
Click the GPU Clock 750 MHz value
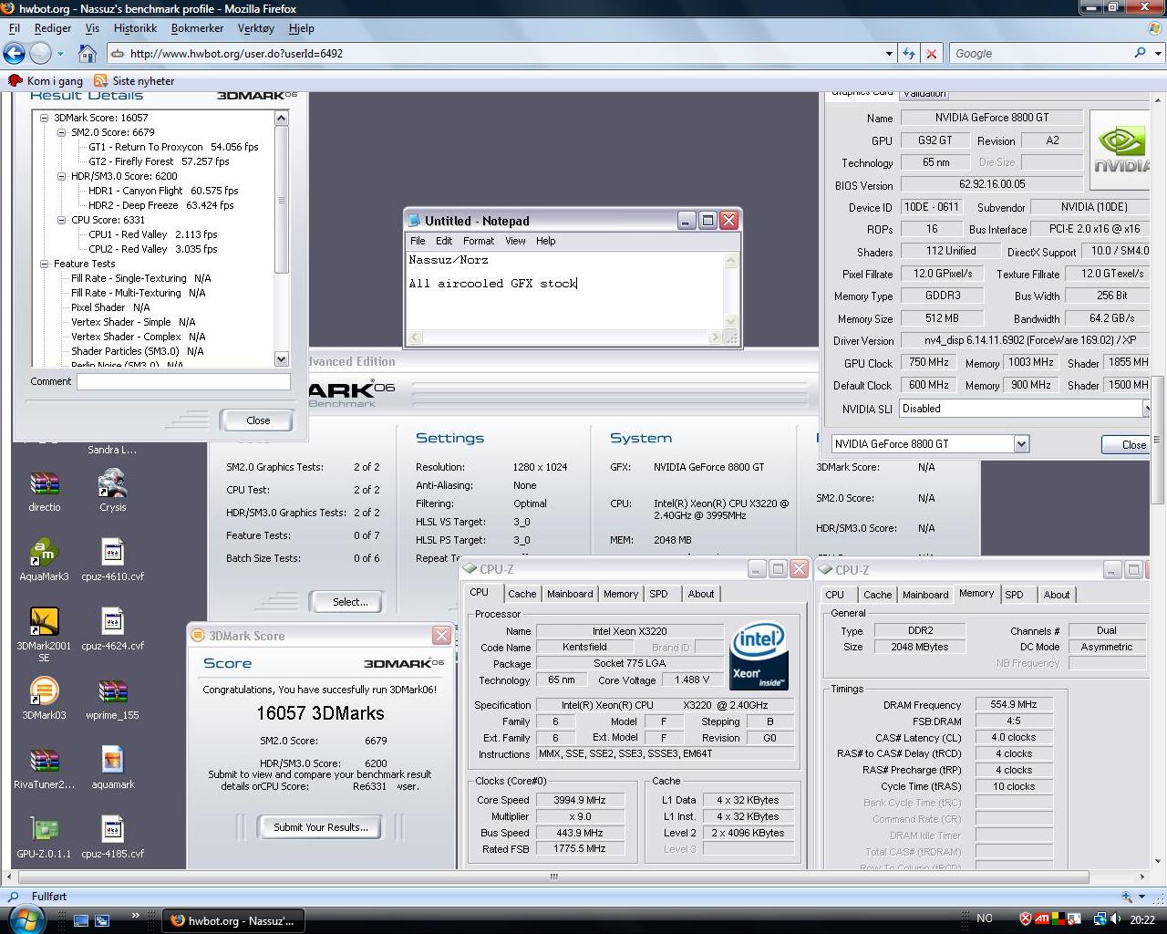tap(928, 362)
